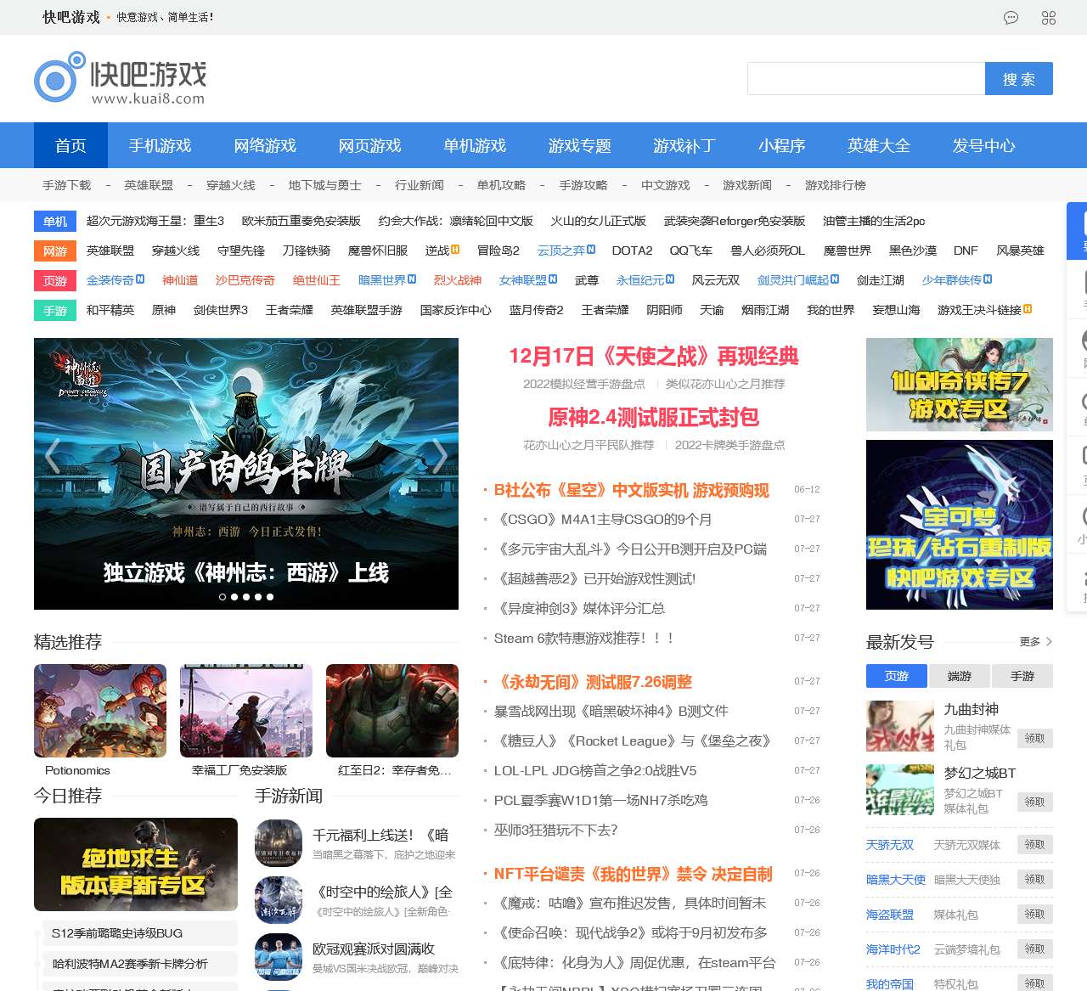Screen dimensions: 1087x991
Task: Open the 绝地求生 版本更新专区 banner
Action: 136,864
